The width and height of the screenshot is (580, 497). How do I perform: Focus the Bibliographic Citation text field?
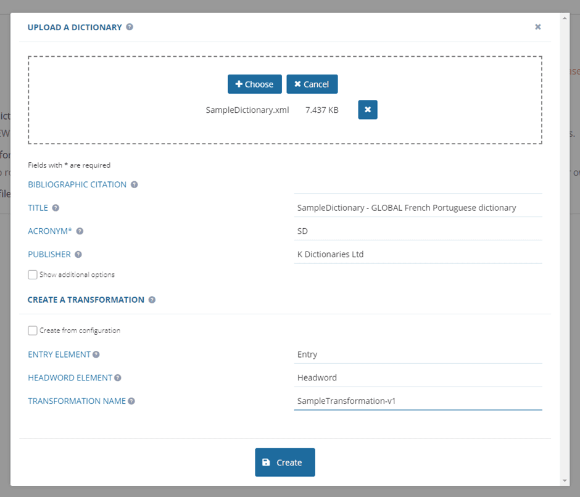pos(418,185)
